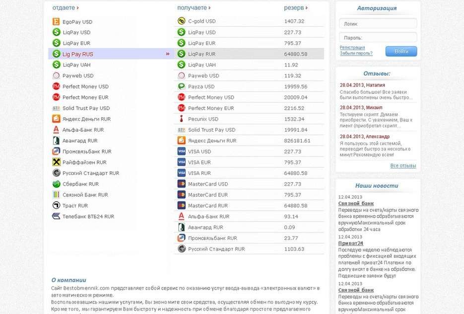Open the Забыли пароль? link
Image resolution: width=464 pixels, height=314 pixels.
(x=356, y=53)
